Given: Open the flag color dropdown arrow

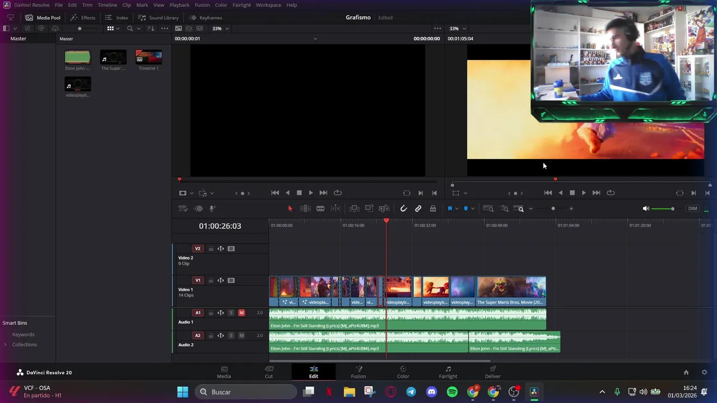Looking at the screenshot, I should click(x=457, y=209).
